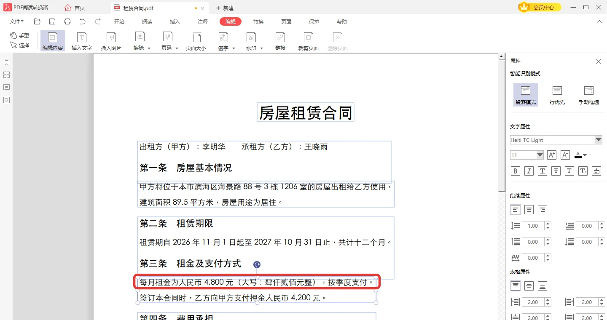Click the 插入图片 insert image tool
The height and width of the screenshot is (320, 607).
[x=111, y=41]
